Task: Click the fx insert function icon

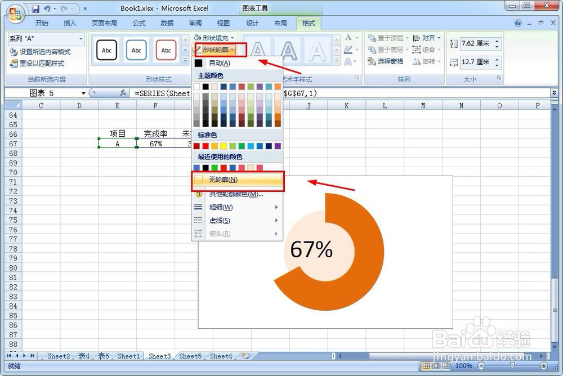Action: (123, 93)
